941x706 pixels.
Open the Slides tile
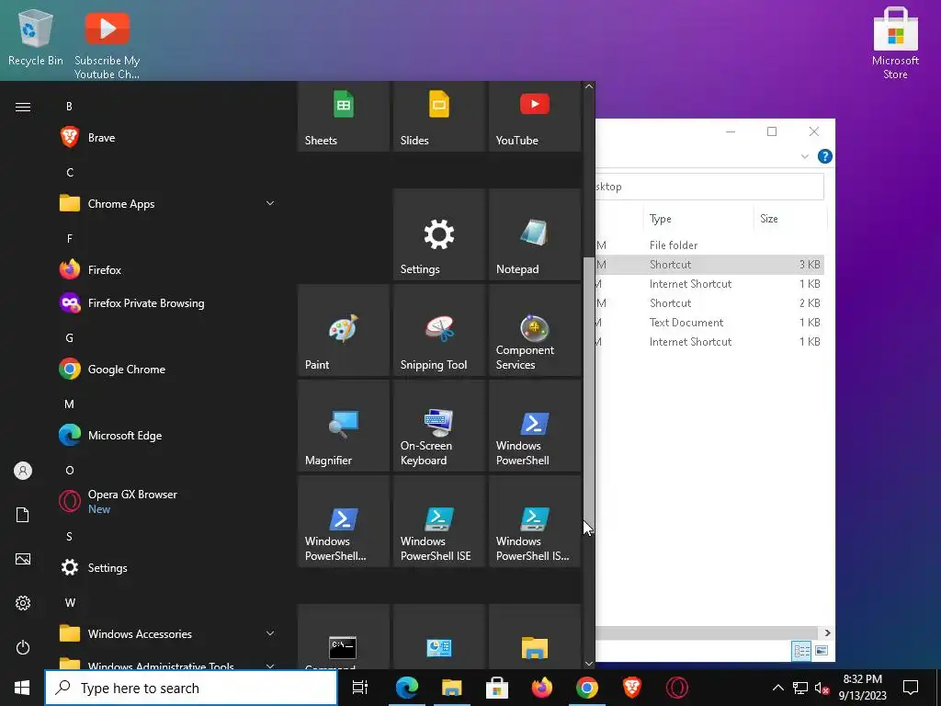coord(438,117)
